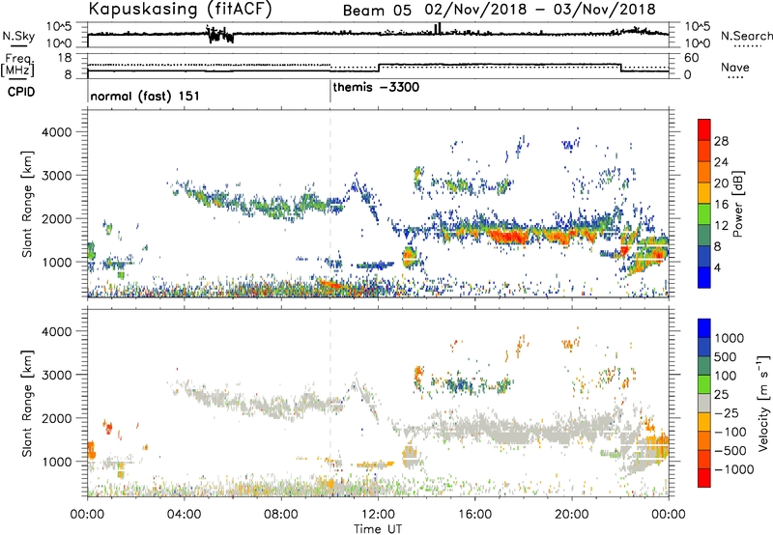Click the 'Power [dB]' colorbar label
The height and width of the screenshot is (535, 773).
click(737, 204)
